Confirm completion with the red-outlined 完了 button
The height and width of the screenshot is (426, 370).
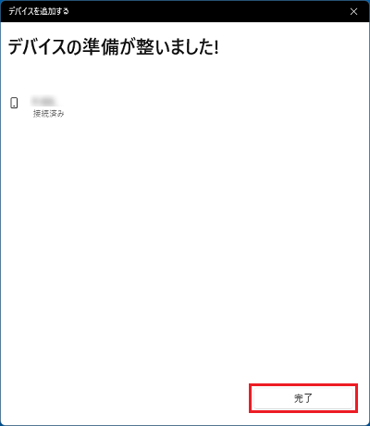click(303, 398)
